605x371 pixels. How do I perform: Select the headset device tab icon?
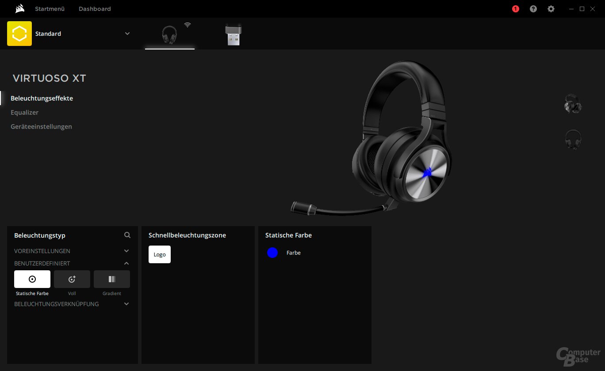169,35
